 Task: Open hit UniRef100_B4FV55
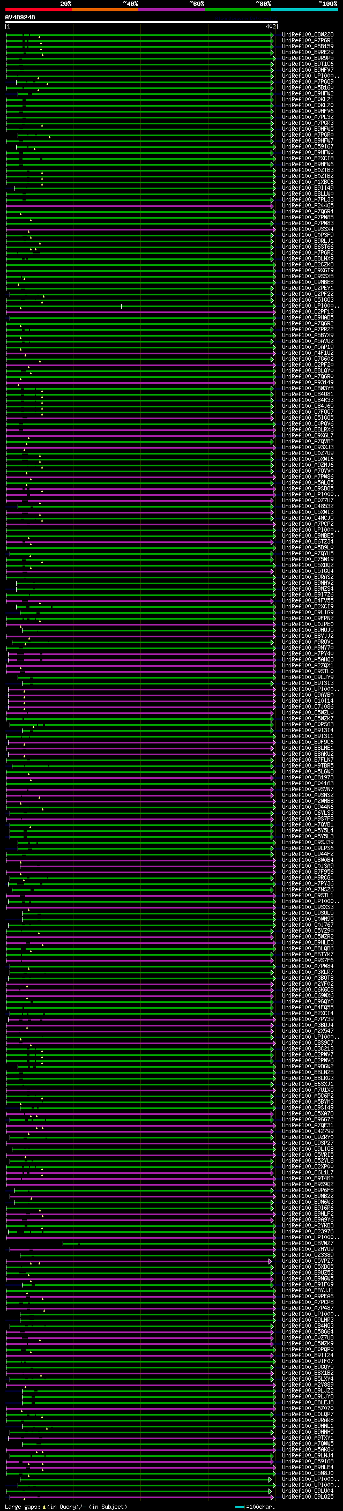308,601
